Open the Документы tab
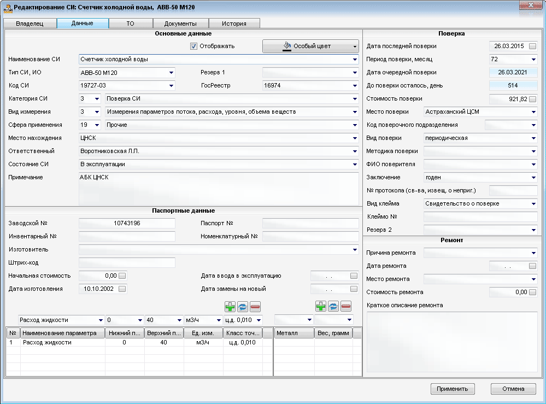 point(180,24)
